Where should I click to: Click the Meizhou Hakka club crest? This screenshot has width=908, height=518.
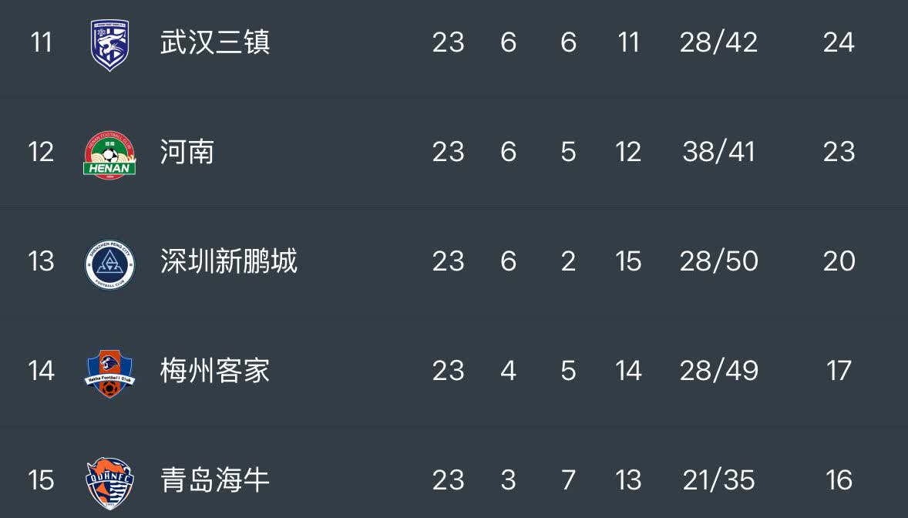point(109,372)
